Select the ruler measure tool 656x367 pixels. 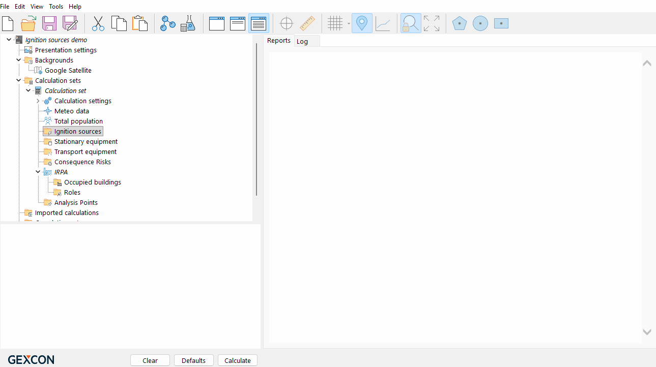(x=307, y=23)
